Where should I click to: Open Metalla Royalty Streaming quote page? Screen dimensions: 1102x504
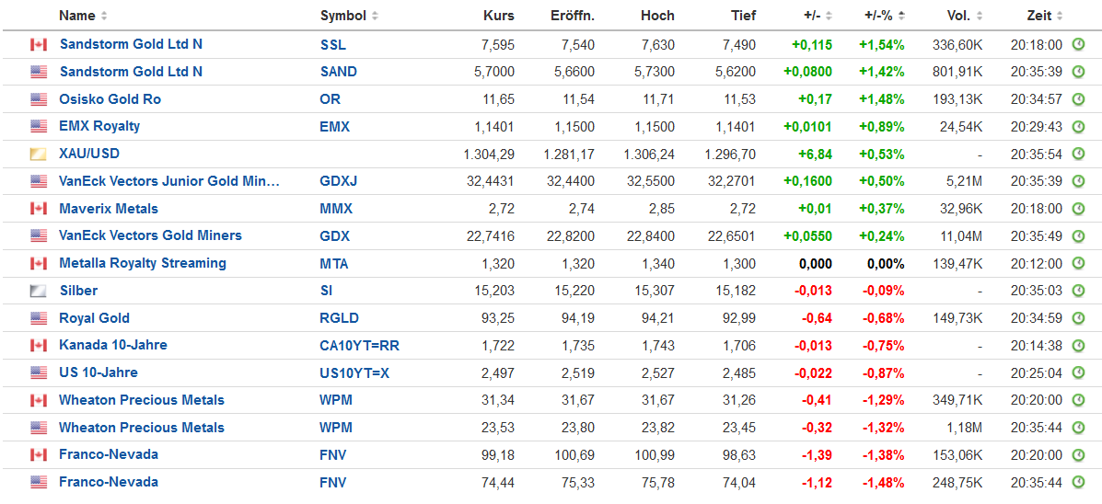tap(143, 263)
